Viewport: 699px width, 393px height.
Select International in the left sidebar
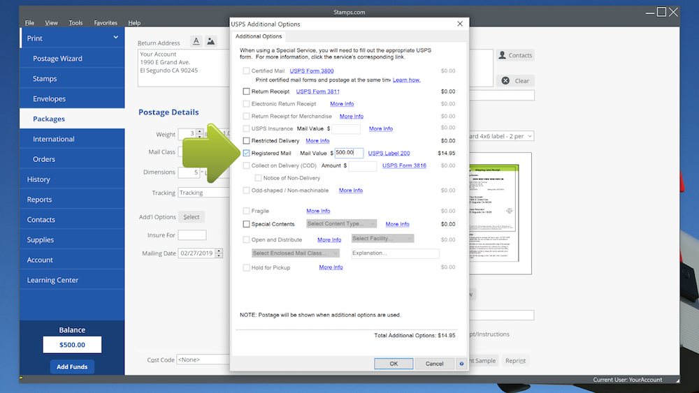click(x=54, y=139)
